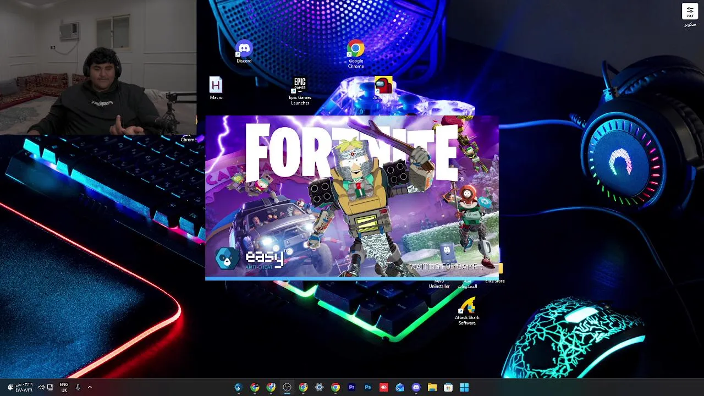
Task: Open notification bell in system tray
Action: point(10,387)
